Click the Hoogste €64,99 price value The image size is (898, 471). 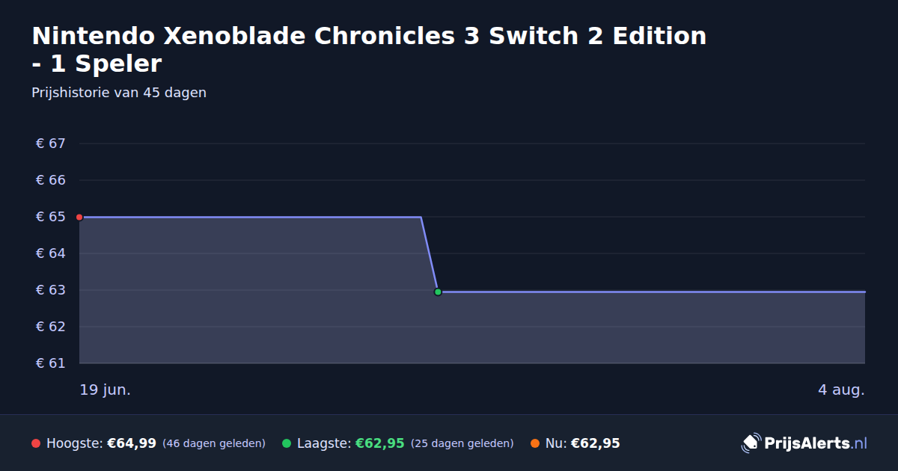[132, 443]
